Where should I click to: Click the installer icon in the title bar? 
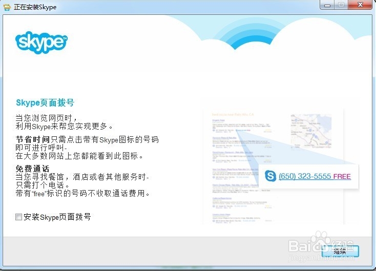coord(7,7)
